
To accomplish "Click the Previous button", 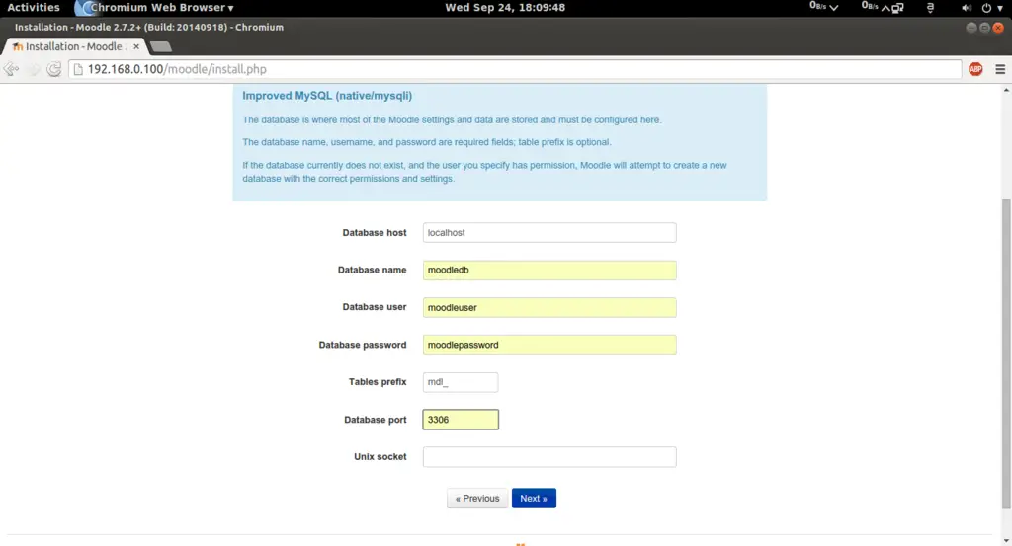I will click(477, 499).
